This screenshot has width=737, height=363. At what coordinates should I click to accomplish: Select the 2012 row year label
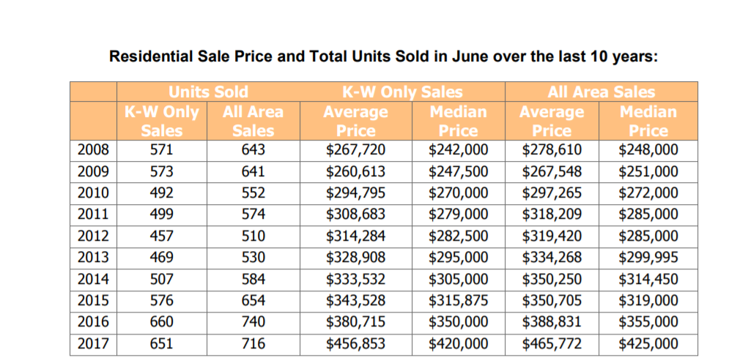point(93,236)
